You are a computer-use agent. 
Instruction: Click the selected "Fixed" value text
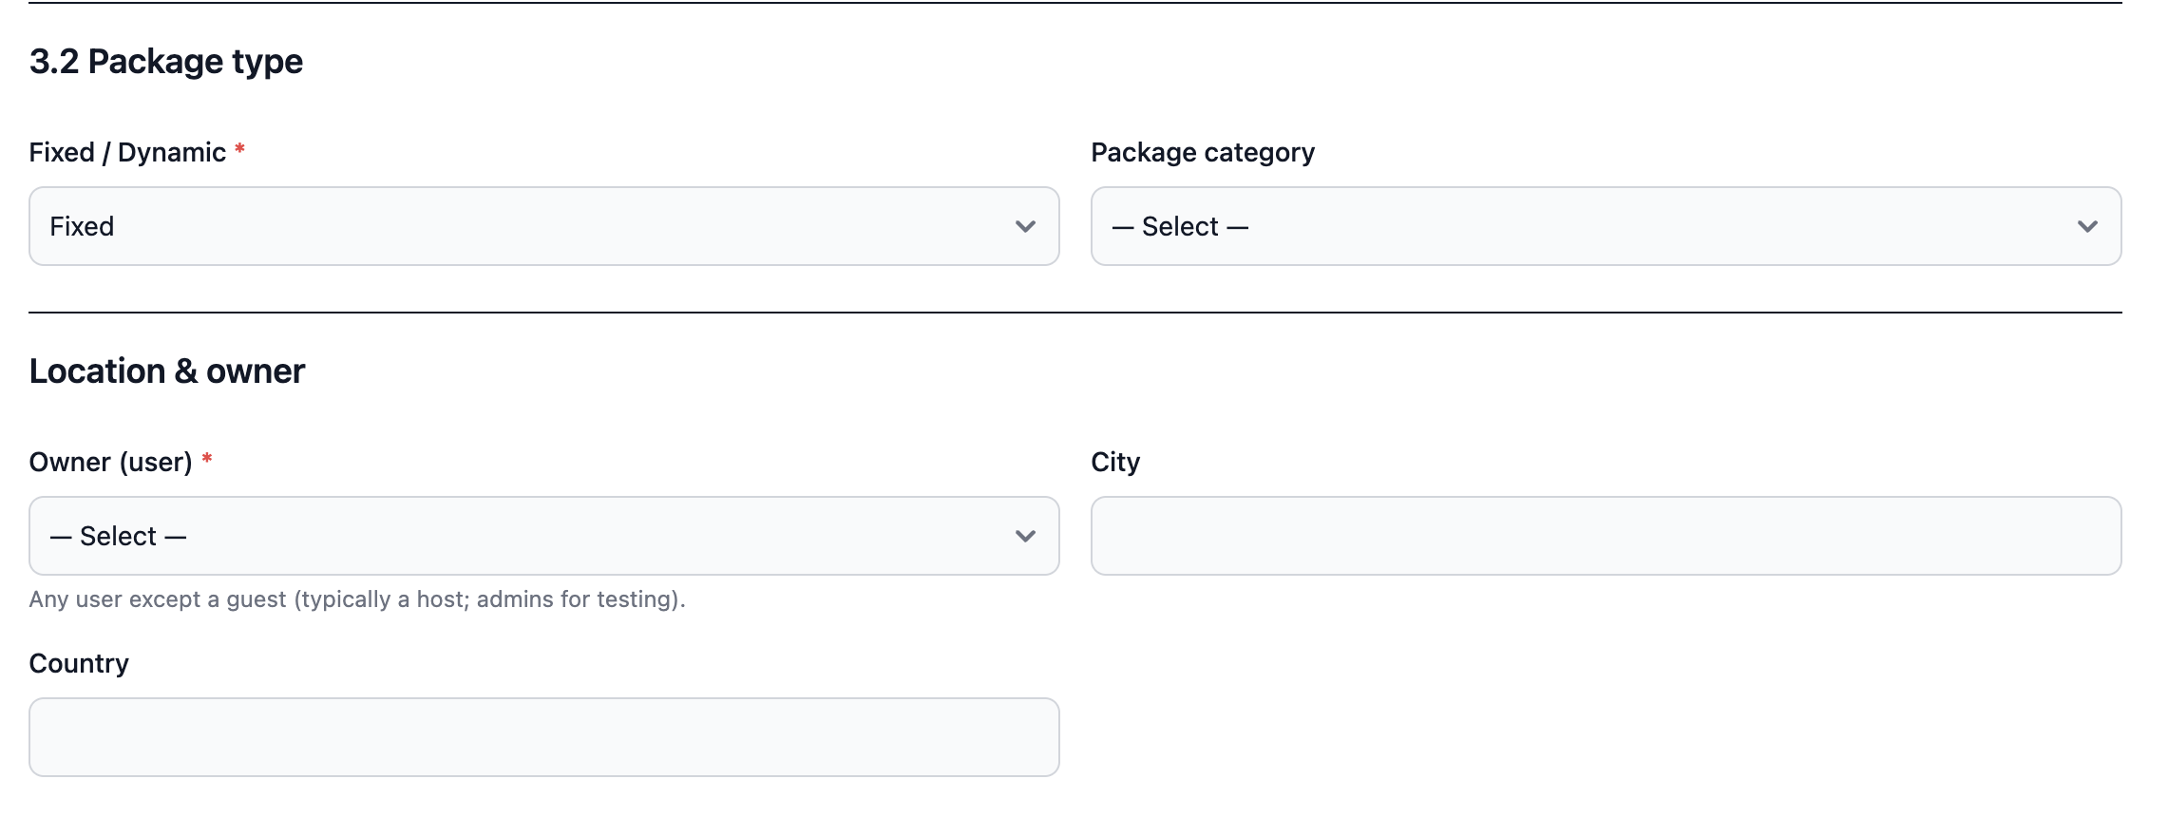[x=82, y=226]
